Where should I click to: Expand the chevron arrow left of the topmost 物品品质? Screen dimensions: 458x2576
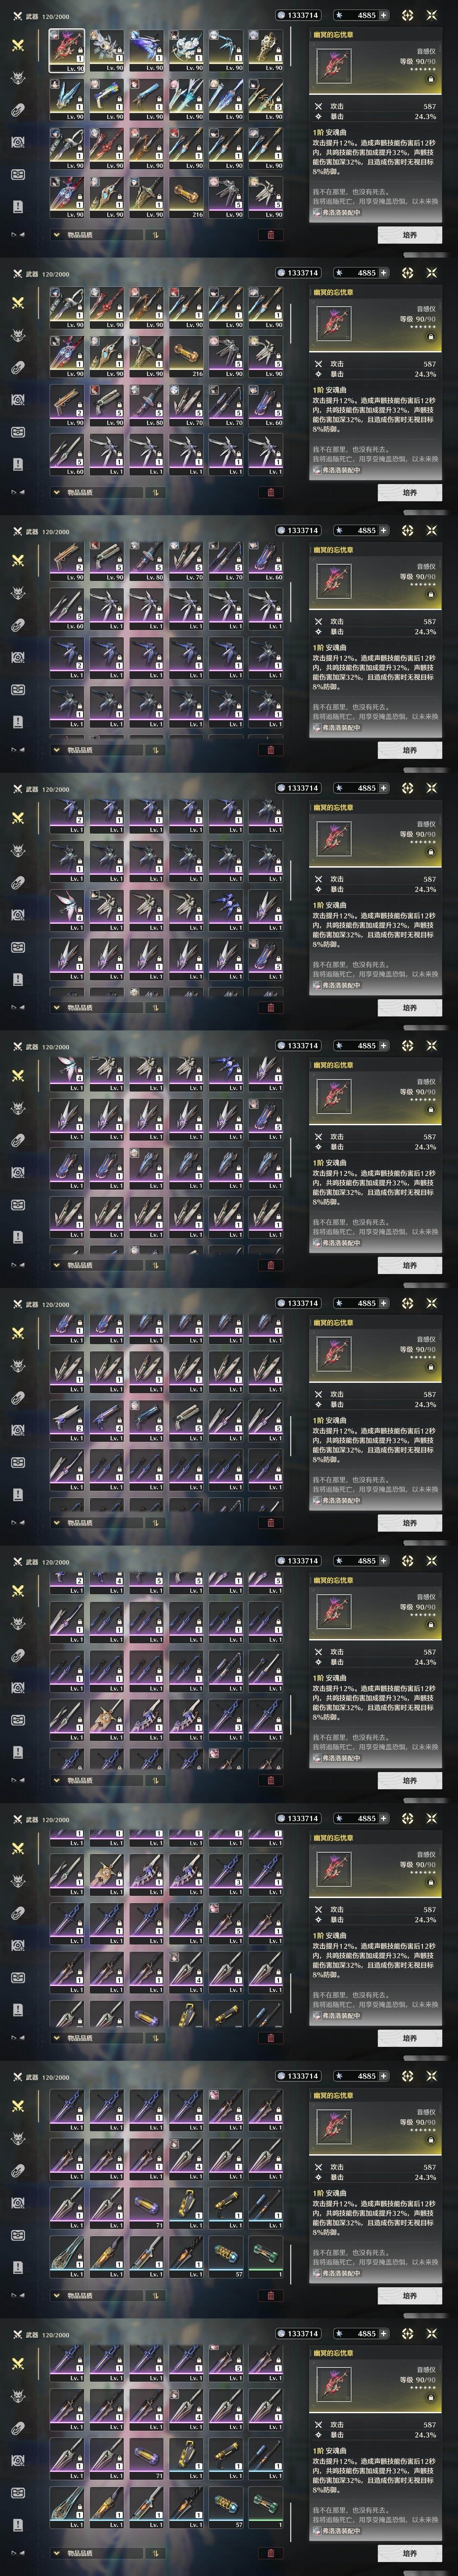56,235
